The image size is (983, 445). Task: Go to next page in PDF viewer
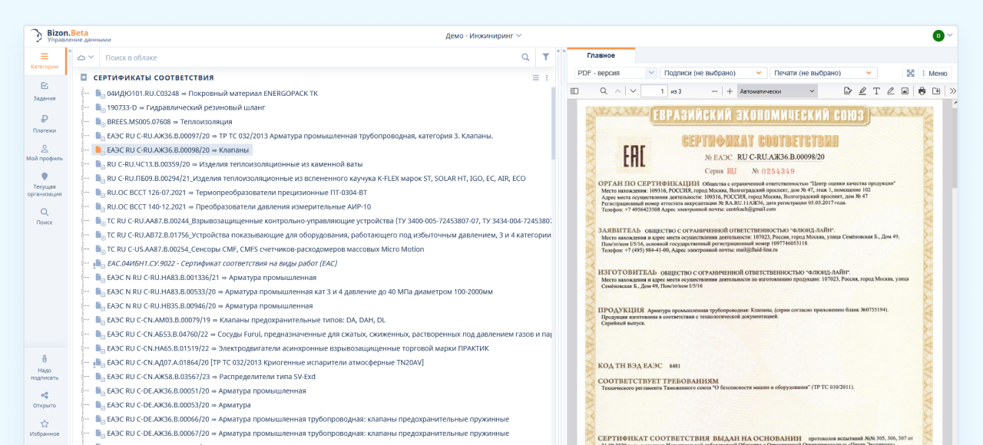(633, 91)
